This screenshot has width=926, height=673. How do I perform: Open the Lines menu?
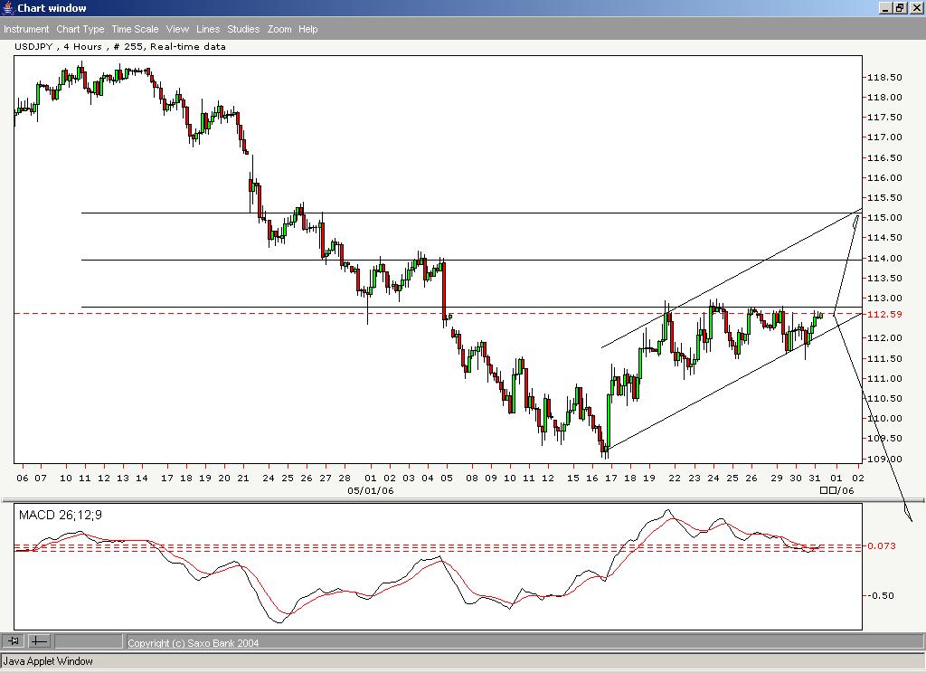[x=207, y=28]
